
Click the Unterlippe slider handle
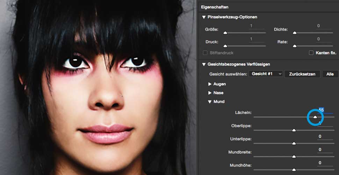click(x=294, y=143)
